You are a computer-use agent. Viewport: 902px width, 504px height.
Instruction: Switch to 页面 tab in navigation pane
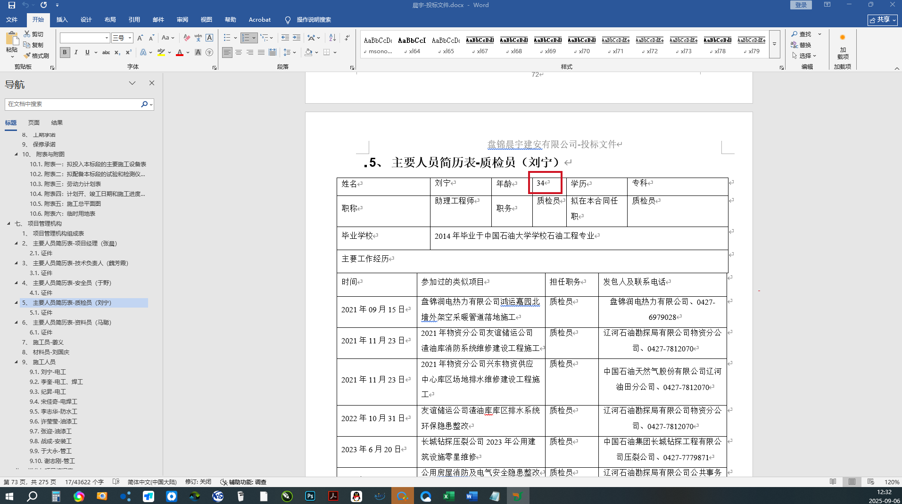34,122
